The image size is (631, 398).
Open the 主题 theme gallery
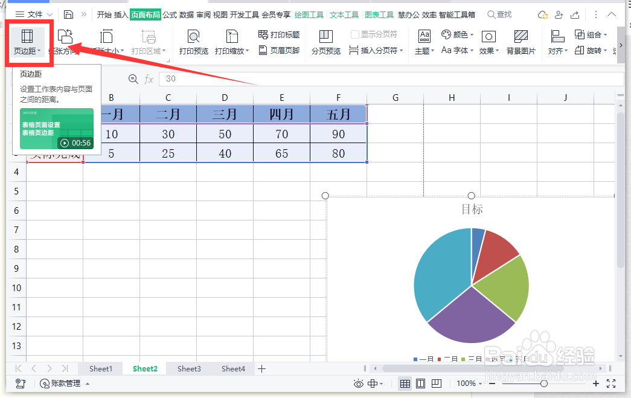(424, 42)
